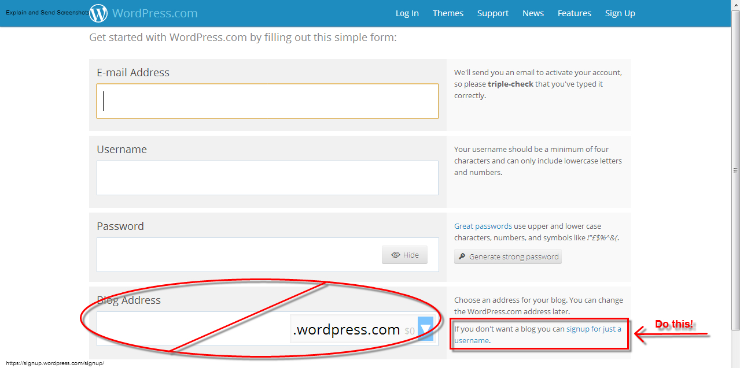Click the 'Explain and Send Screenshots' label
The image size is (740, 368).
[47, 12]
